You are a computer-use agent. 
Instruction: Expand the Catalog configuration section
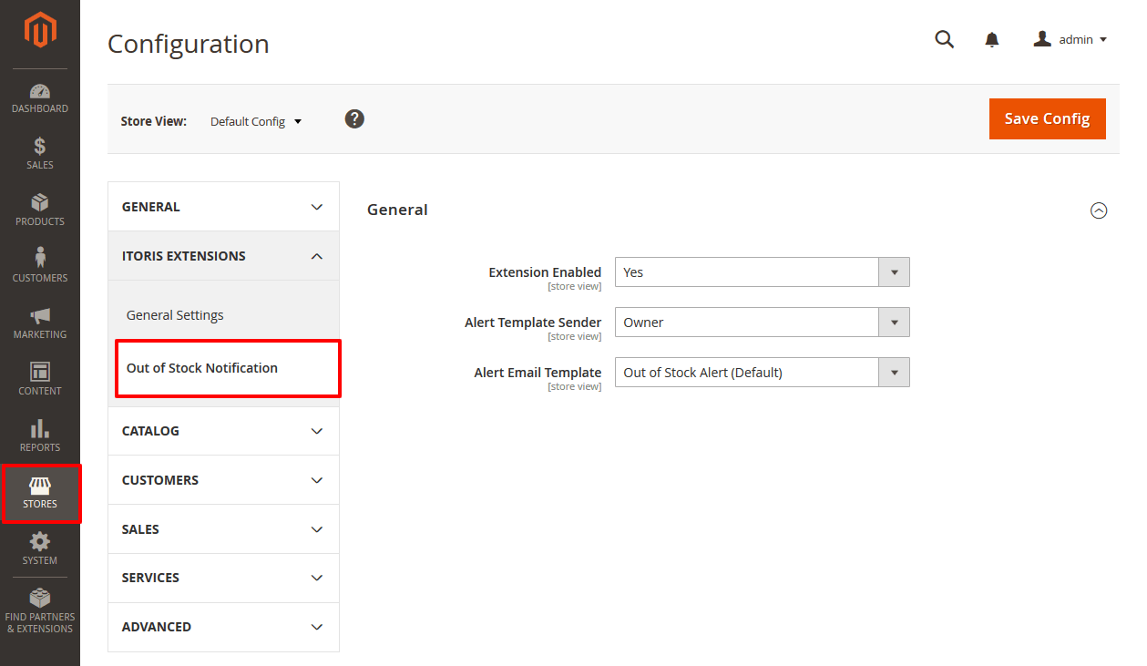coord(223,430)
